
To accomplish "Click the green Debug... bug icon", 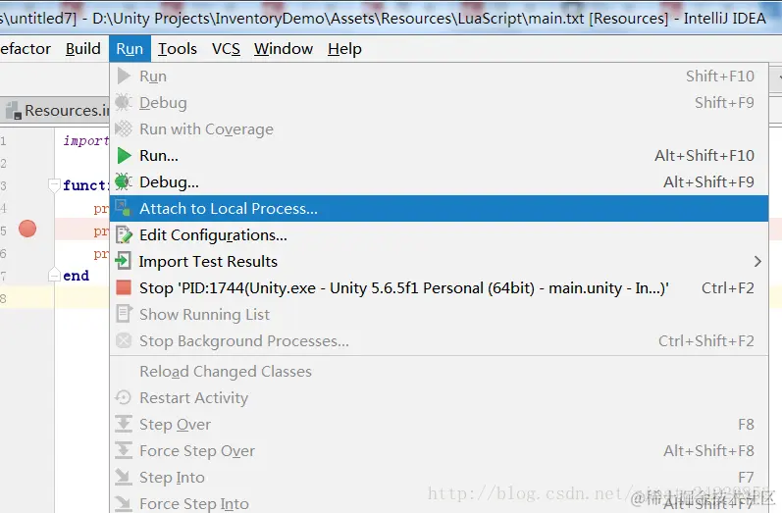I will (x=124, y=182).
